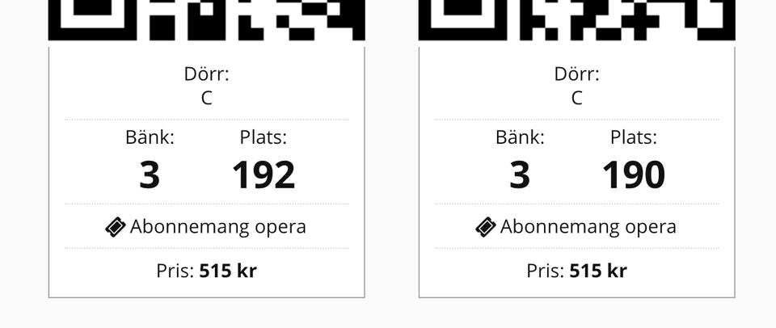Image resolution: width=776 pixels, height=328 pixels.
Task: Click the "Bänk:" label on seat 190 ticket
Action: [x=520, y=137]
